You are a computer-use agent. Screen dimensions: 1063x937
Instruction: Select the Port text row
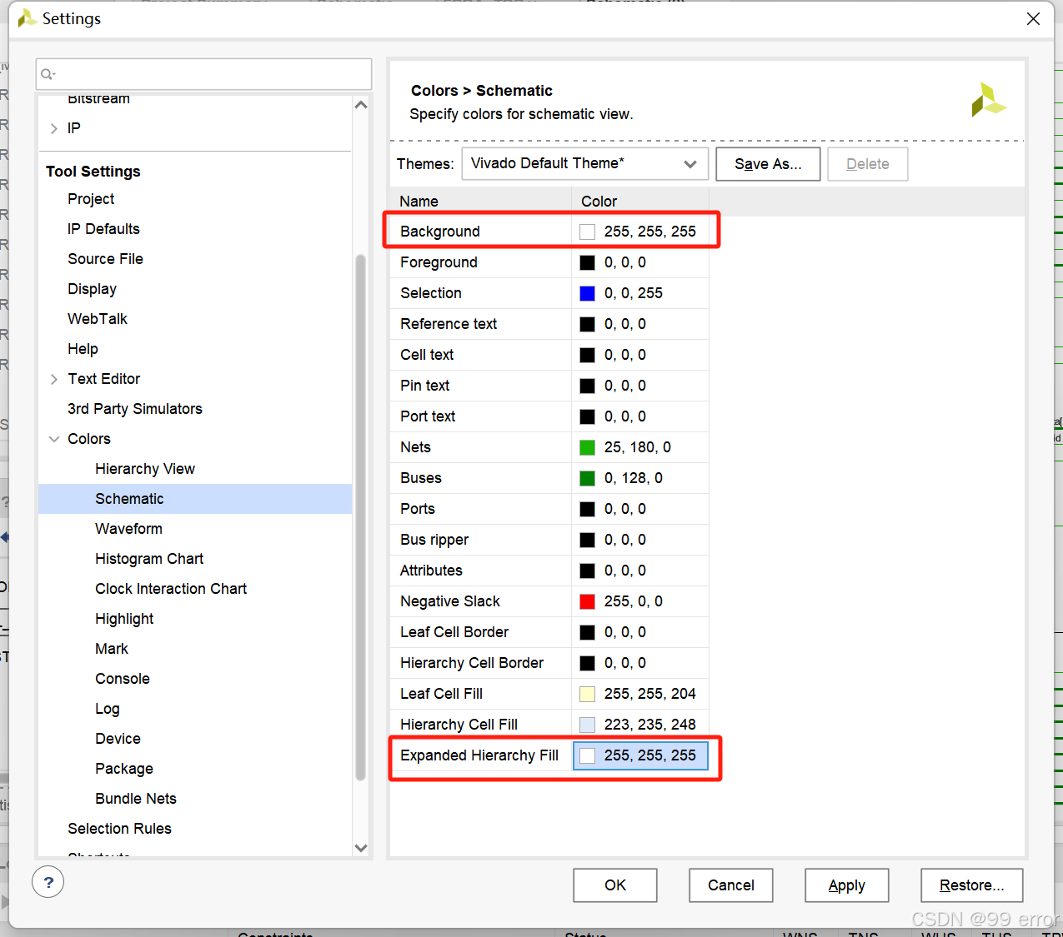[x=549, y=416]
